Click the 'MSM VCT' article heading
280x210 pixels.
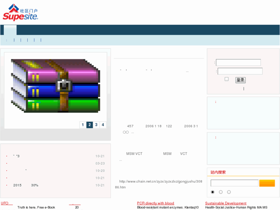click(134, 154)
